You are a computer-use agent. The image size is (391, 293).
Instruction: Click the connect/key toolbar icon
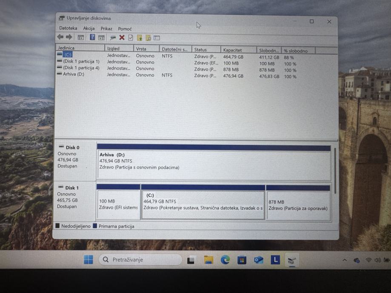(113, 38)
